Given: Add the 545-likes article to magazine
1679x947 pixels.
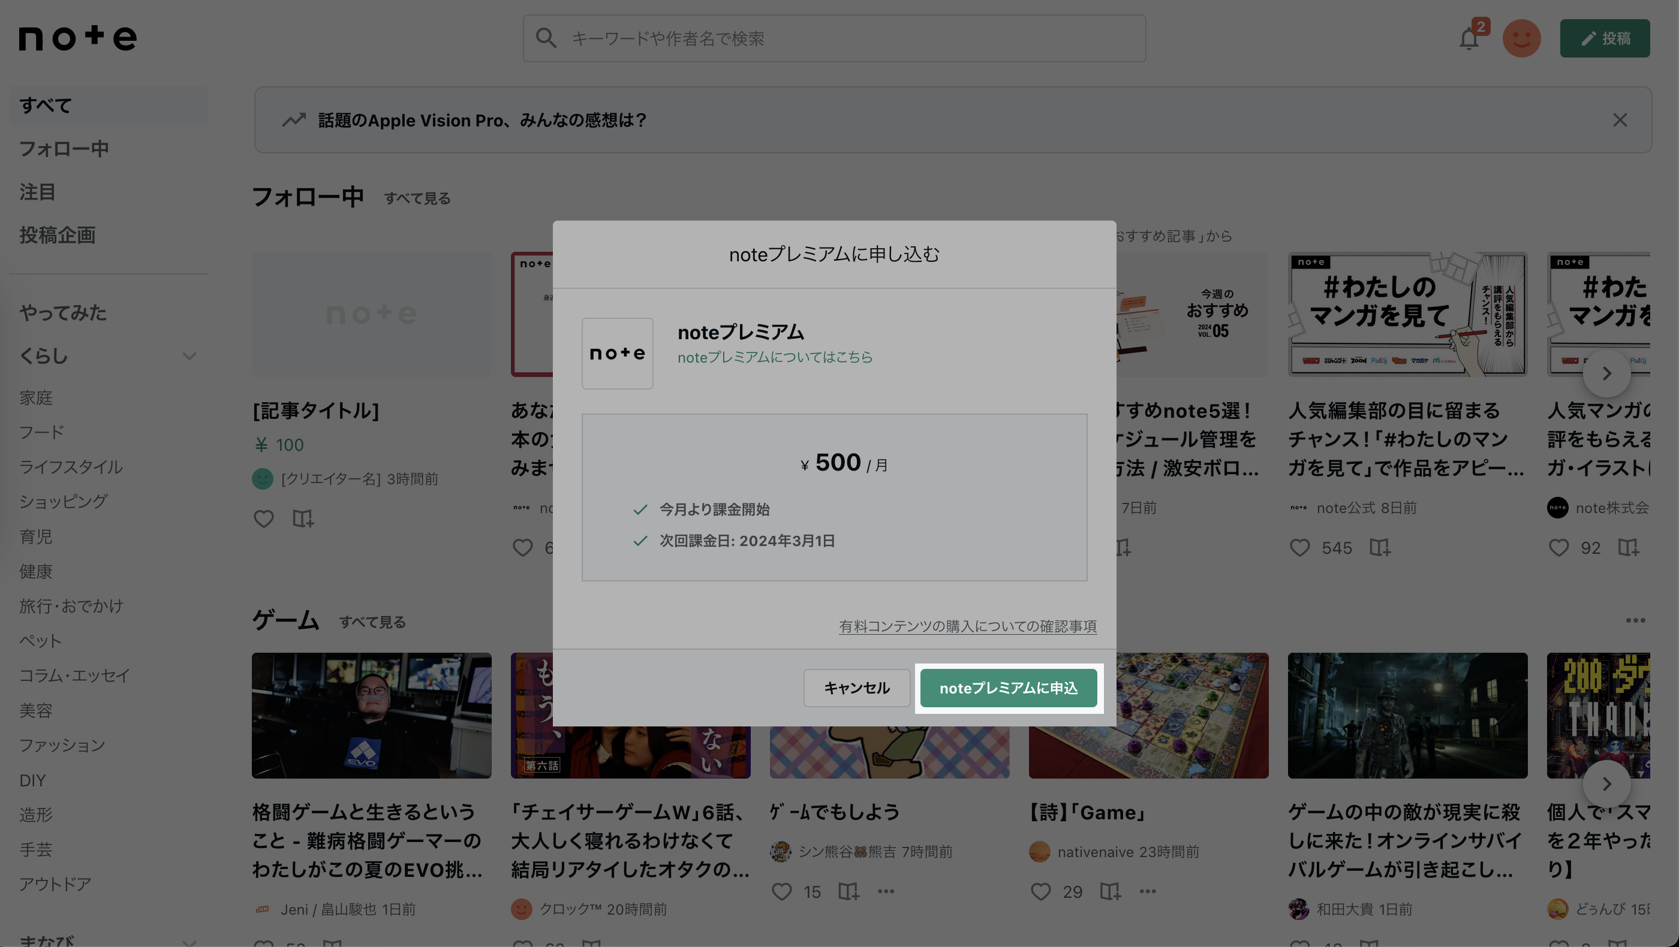Looking at the screenshot, I should [x=1380, y=547].
